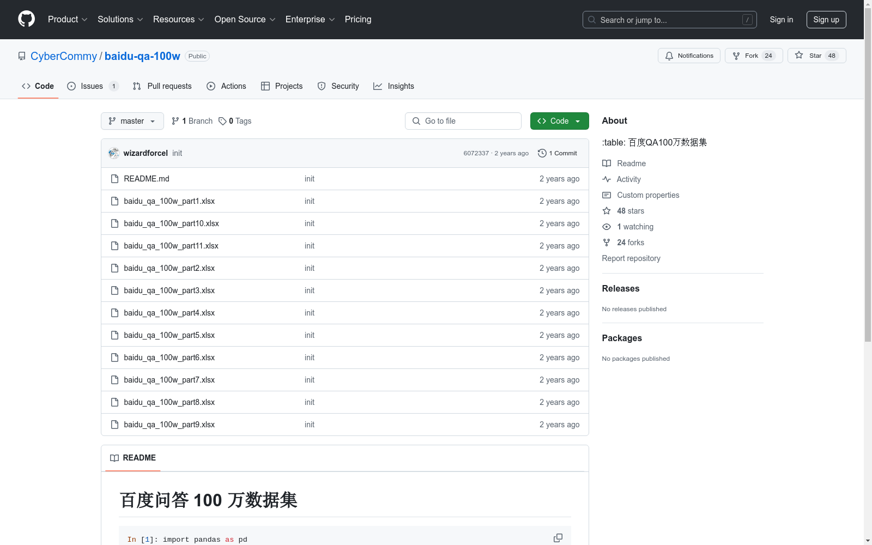The image size is (872, 545).
Task: Click the Packages heading link
Action: click(622, 338)
